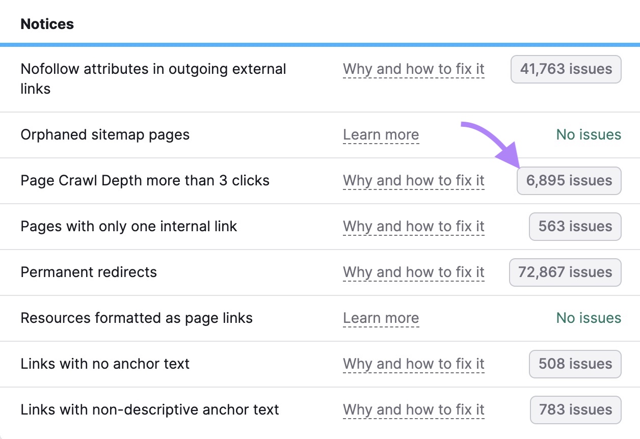Image resolution: width=640 pixels, height=439 pixels.
Task: Open fix guide for Page Crawl Depth notice
Action: 414,180
